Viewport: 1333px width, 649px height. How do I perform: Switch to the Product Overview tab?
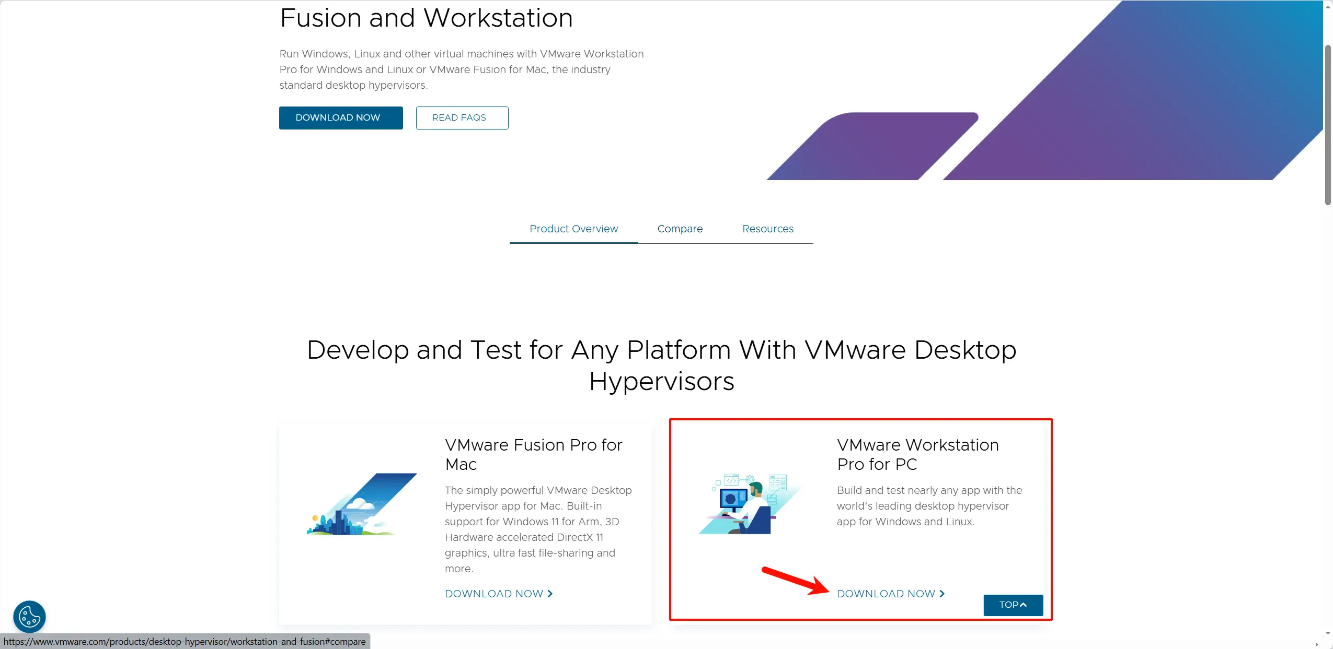(x=573, y=229)
